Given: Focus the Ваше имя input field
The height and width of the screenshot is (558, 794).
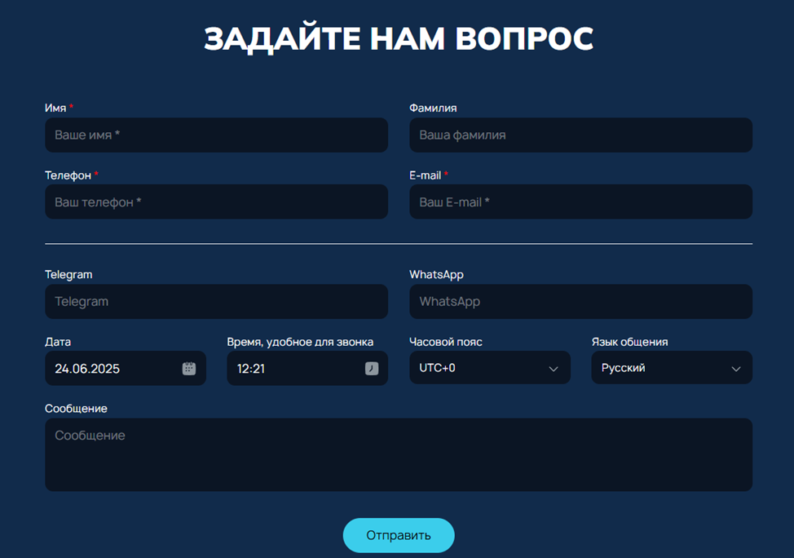Looking at the screenshot, I should 215,135.
